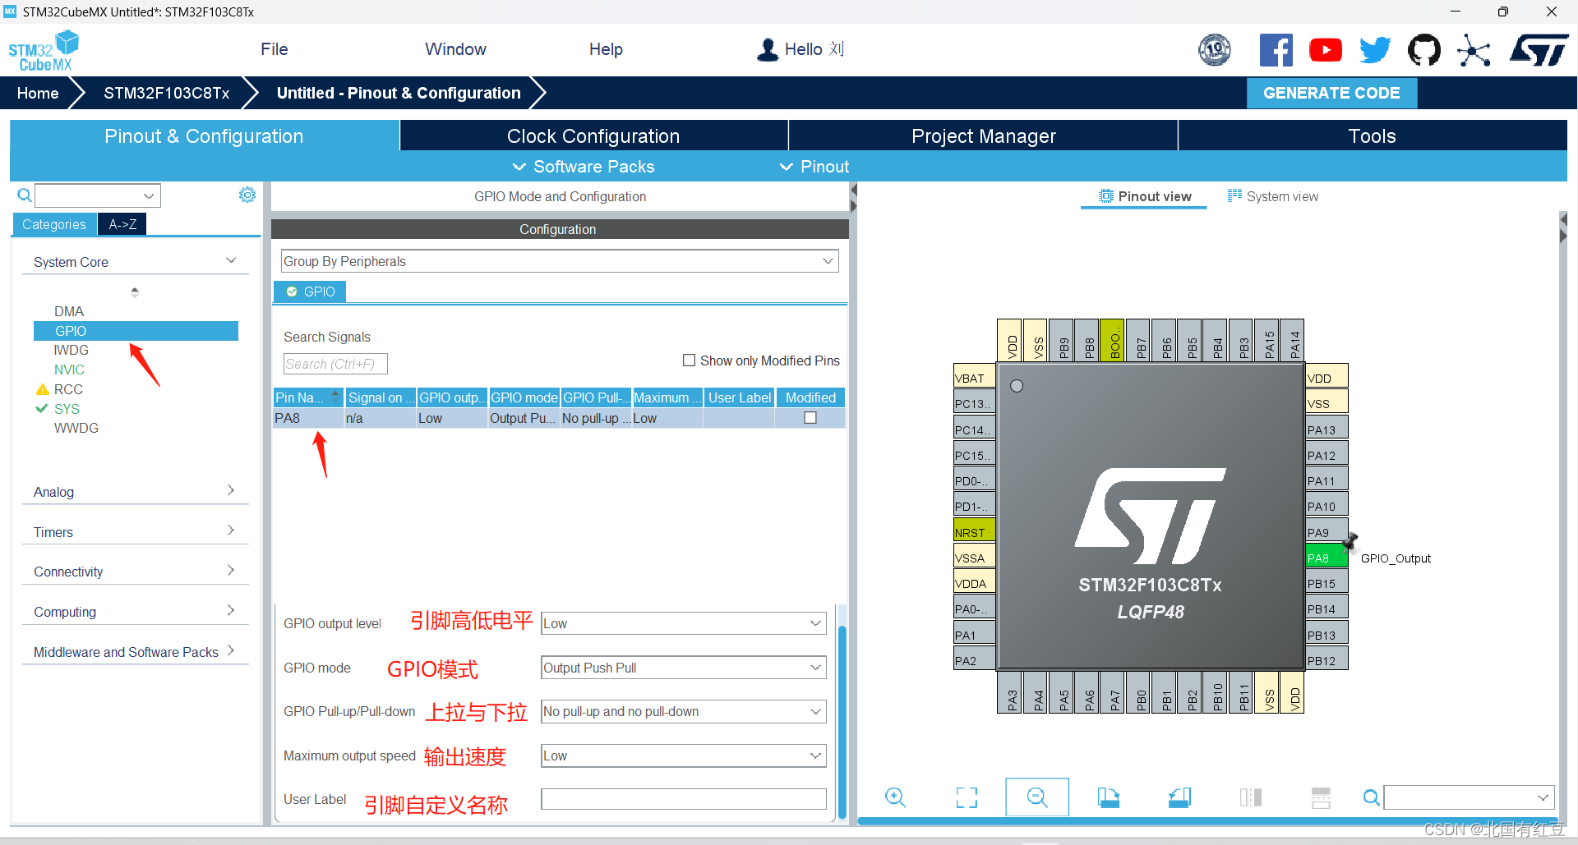The height and width of the screenshot is (845, 1578).
Task: Zoom out of the pinout view
Action: coord(1037,797)
